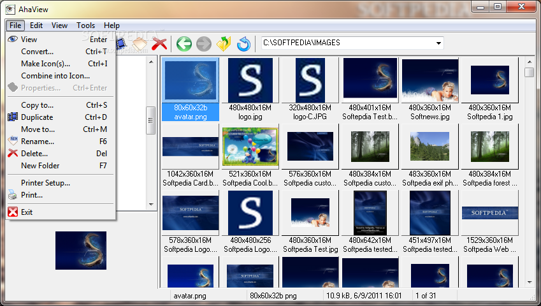Screen dimensions: 541x306
Task: Click the grey forward arrow button
Action: tap(203, 44)
